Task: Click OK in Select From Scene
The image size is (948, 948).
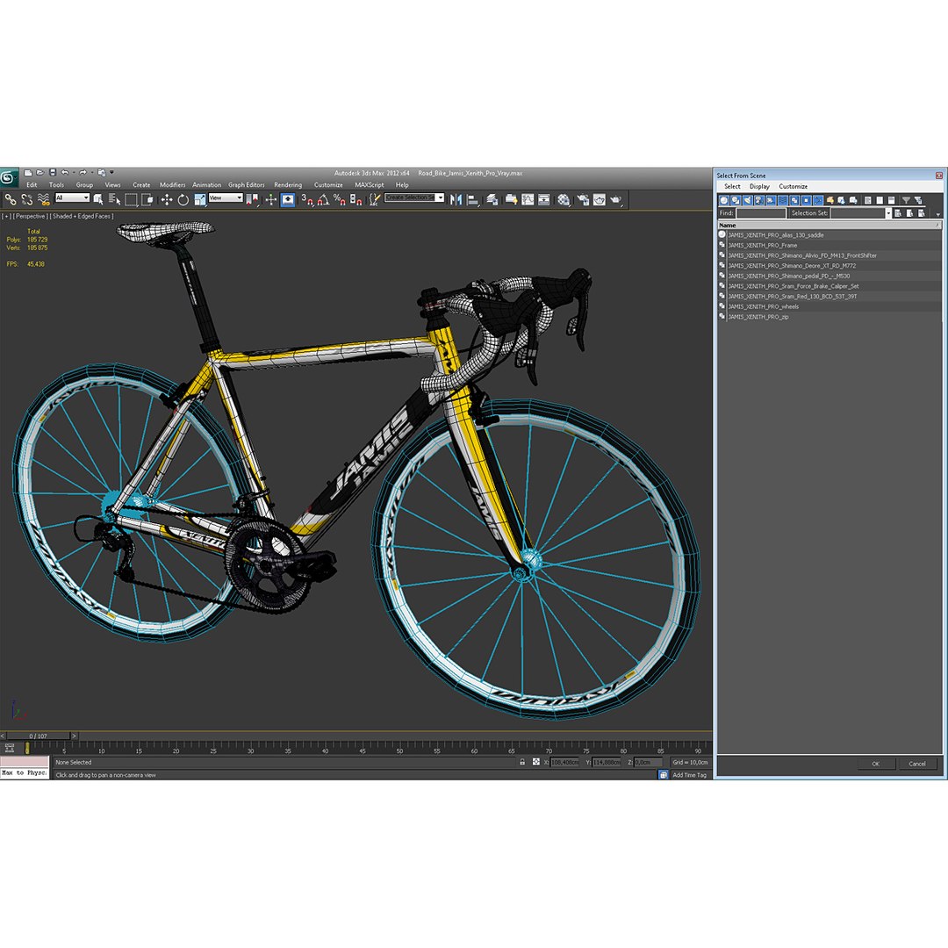Action: [875, 764]
